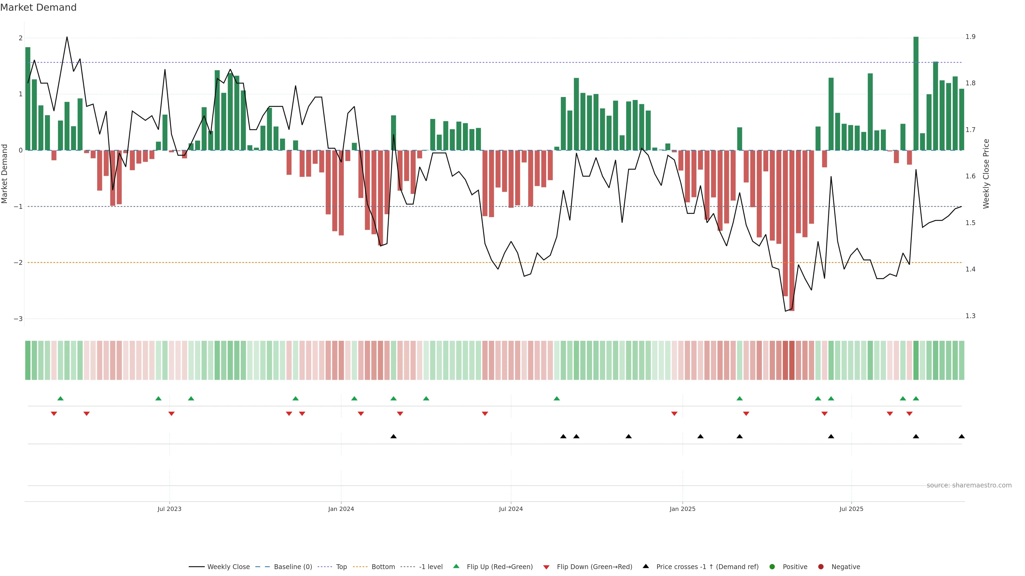Click the source: sharemaestro.com text
Image resolution: width=1025 pixels, height=576 pixels.
969,485
